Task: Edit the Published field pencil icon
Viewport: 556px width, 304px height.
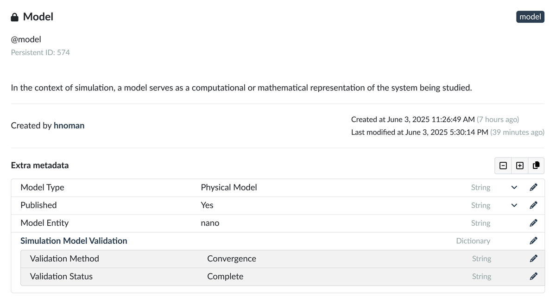Action: [x=534, y=205]
